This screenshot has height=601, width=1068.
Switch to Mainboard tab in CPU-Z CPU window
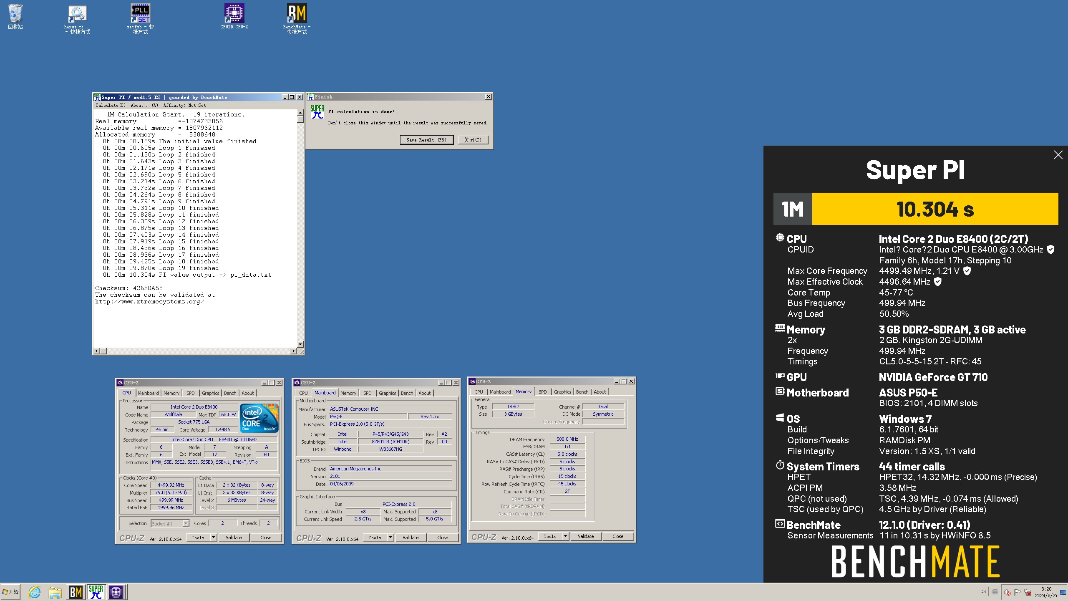148,393
